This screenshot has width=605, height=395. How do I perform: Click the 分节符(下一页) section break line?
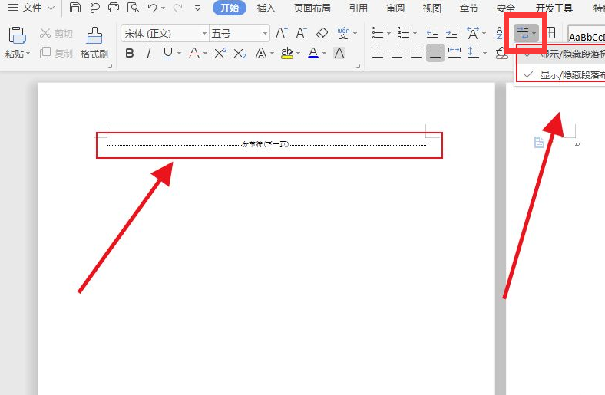(x=266, y=144)
